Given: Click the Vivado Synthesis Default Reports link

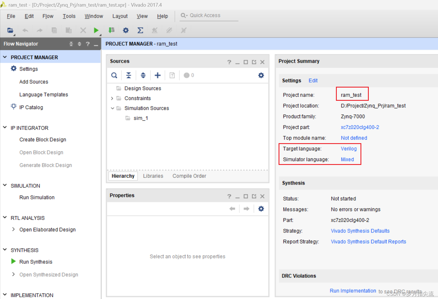Looking at the screenshot, I should pos(368,241).
